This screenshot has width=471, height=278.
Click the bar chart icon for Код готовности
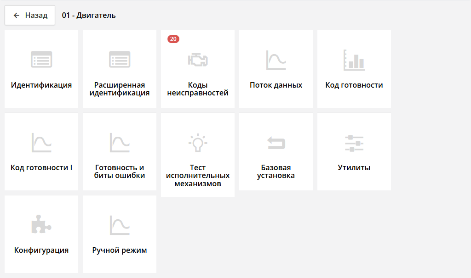pyautogui.click(x=354, y=60)
